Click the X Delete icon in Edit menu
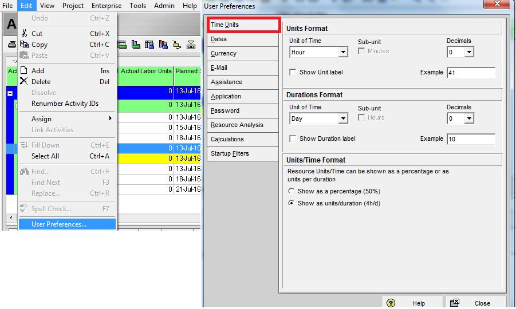Screen dimensions: 516x309 [x=23, y=81]
